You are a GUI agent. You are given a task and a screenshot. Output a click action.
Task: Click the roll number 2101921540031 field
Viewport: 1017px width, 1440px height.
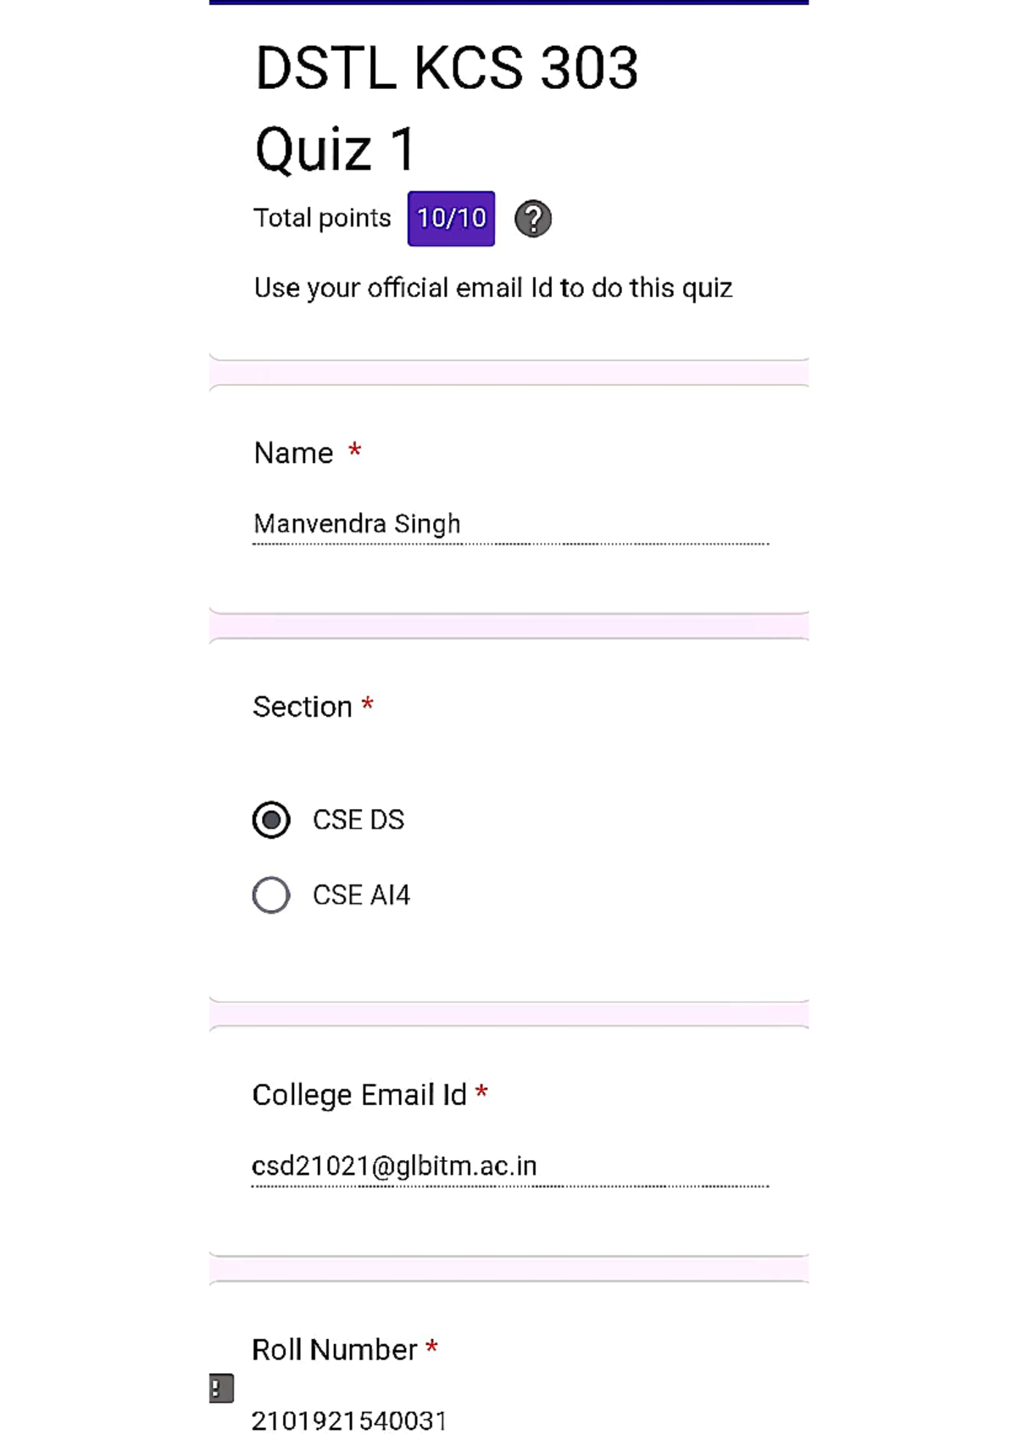(349, 1420)
